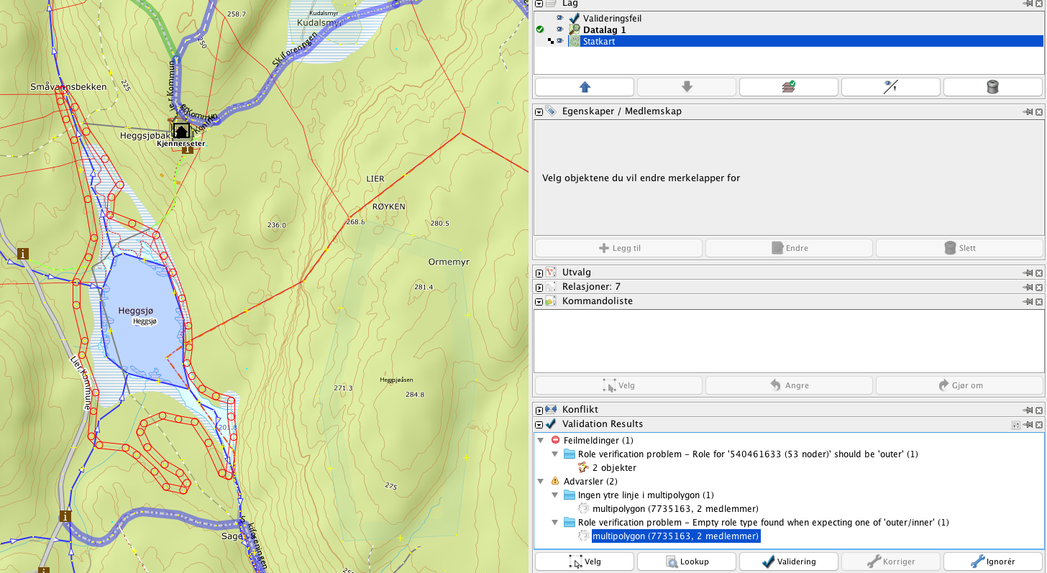Toggle the Statkart layer eye icon

pos(559,41)
